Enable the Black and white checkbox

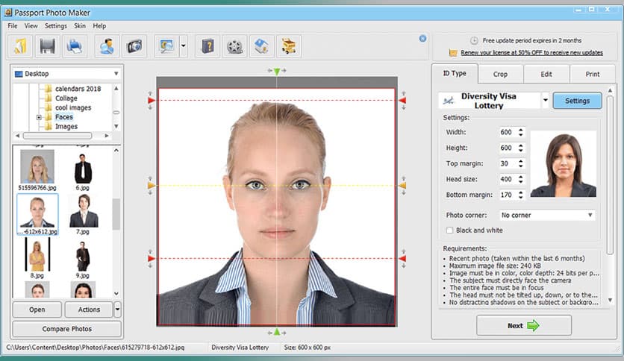pos(449,230)
